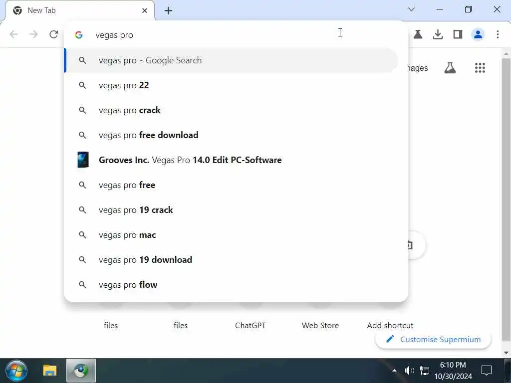511x383 pixels.
Task: Click search icon beside 'vegas pro 22'
Action: (x=82, y=85)
